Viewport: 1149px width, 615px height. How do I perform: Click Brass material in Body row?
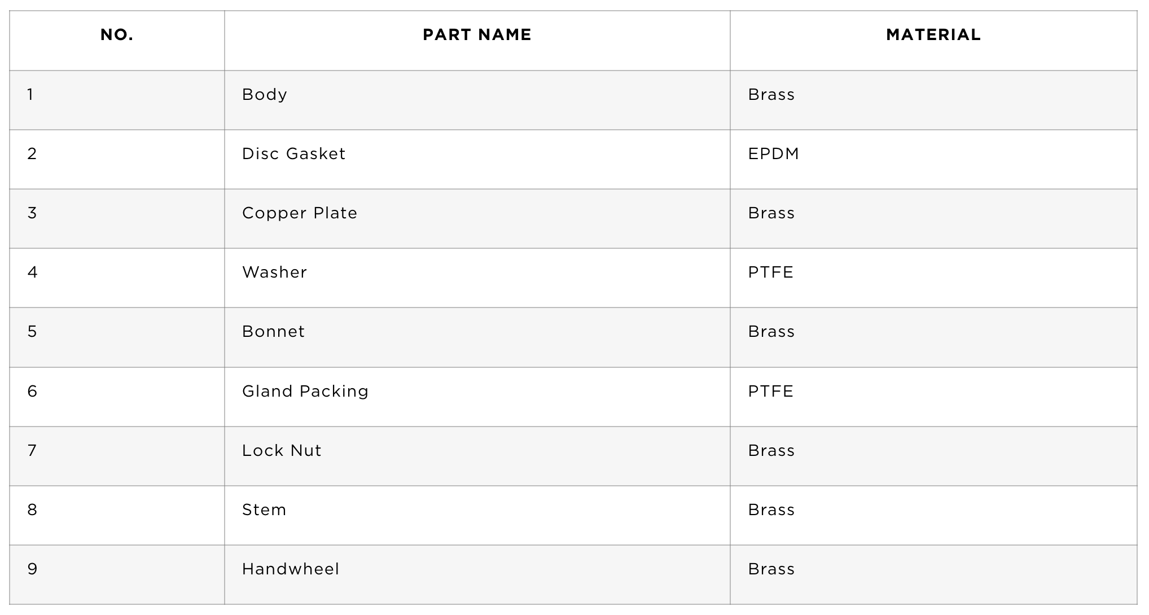click(x=771, y=94)
